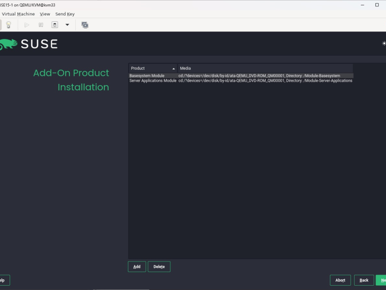
Task: Click the Delete button
Action: [x=159, y=267]
